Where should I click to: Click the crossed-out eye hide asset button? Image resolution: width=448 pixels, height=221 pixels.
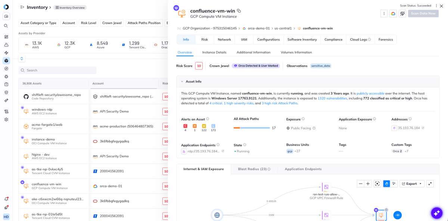pyautogui.click(x=402, y=13)
